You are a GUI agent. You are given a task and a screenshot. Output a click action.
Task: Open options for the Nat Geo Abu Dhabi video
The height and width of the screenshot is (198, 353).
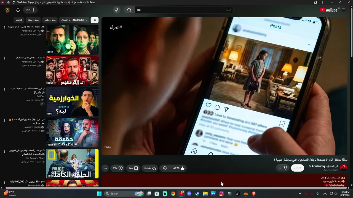pyautogui.click(x=5, y=152)
